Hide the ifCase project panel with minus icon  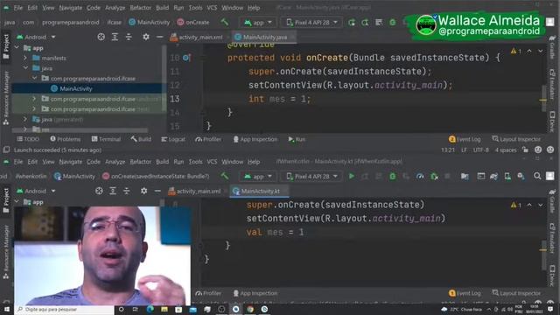point(159,37)
